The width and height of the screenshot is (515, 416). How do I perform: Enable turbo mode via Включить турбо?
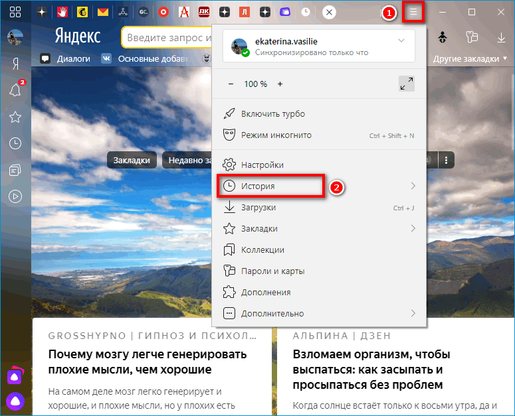pyautogui.click(x=319, y=113)
